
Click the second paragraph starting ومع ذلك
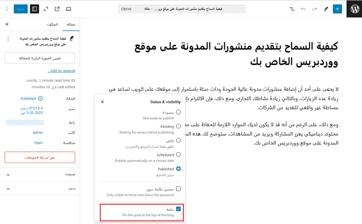(262, 134)
